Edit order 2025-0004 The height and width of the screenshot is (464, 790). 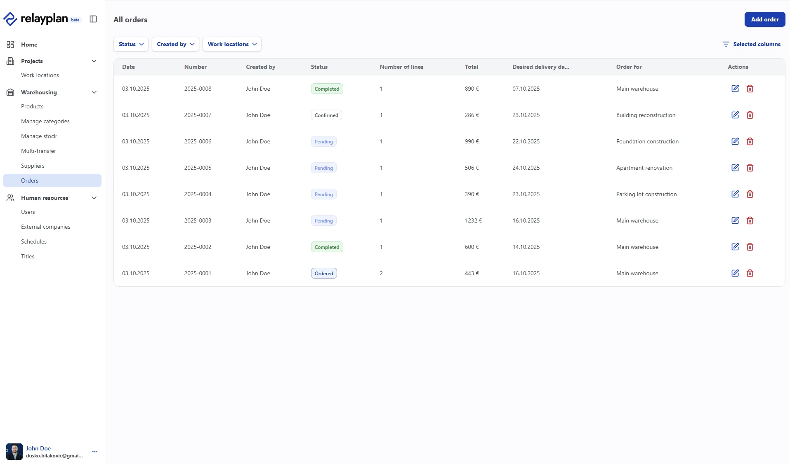(x=735, y=194)
